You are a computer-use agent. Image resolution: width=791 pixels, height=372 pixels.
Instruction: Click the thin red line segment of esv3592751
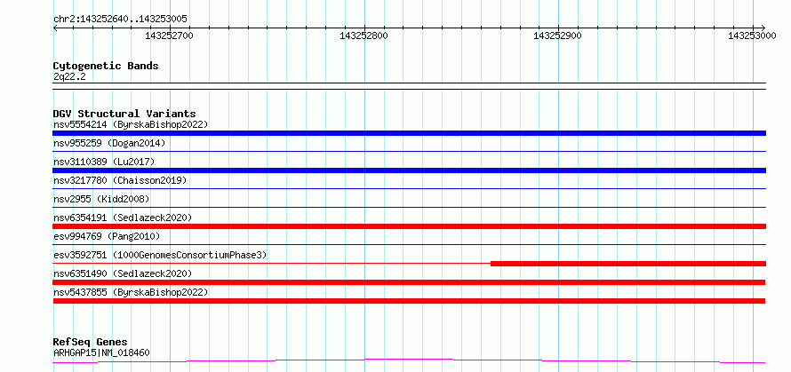[x=271, y=263]
